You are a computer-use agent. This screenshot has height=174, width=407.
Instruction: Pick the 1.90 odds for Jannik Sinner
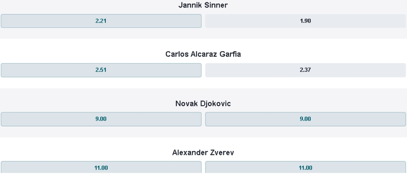(305, 21)
